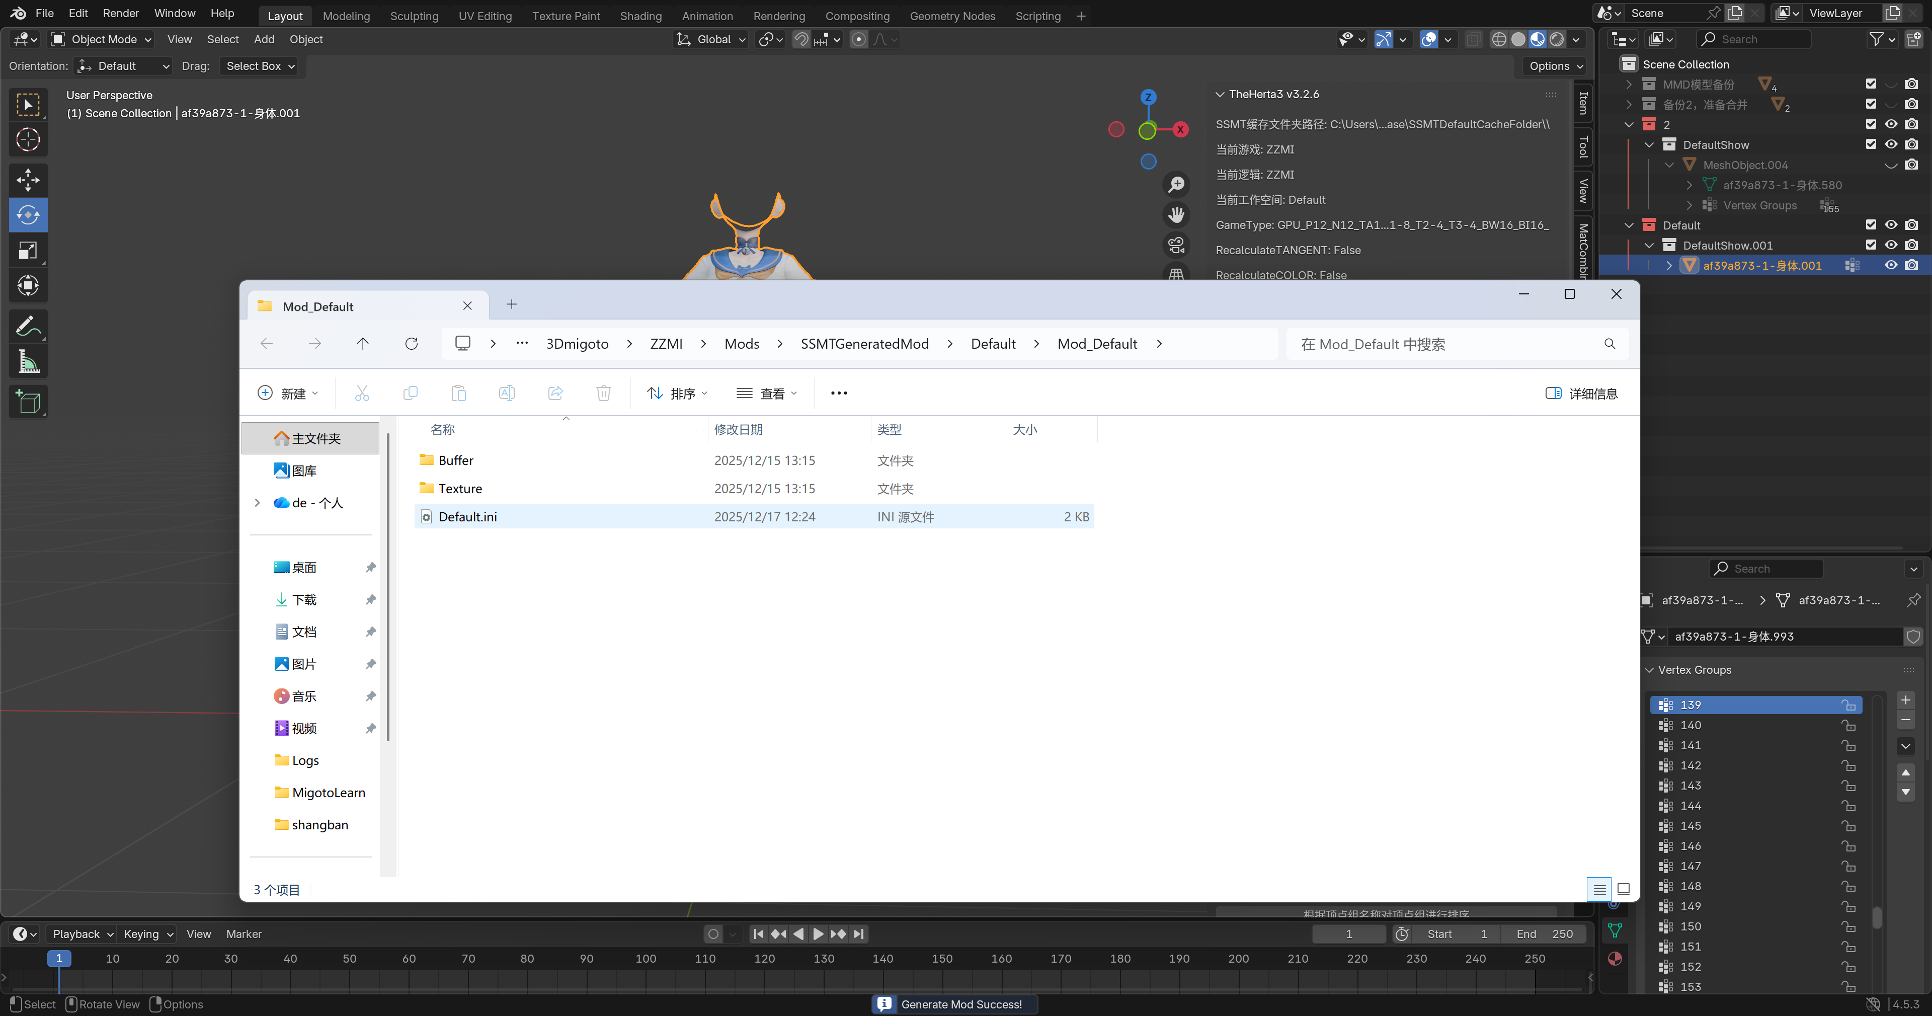1932x1016 pixels.
Task: Switch to wireframe viewport shading
Action: point(1498,40)
